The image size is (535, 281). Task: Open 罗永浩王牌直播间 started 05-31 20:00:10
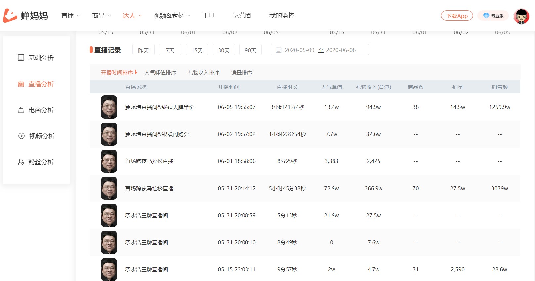coord(147,242)
